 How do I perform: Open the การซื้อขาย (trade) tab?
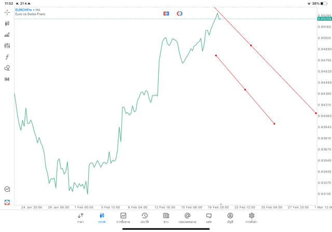click(123, 217)
